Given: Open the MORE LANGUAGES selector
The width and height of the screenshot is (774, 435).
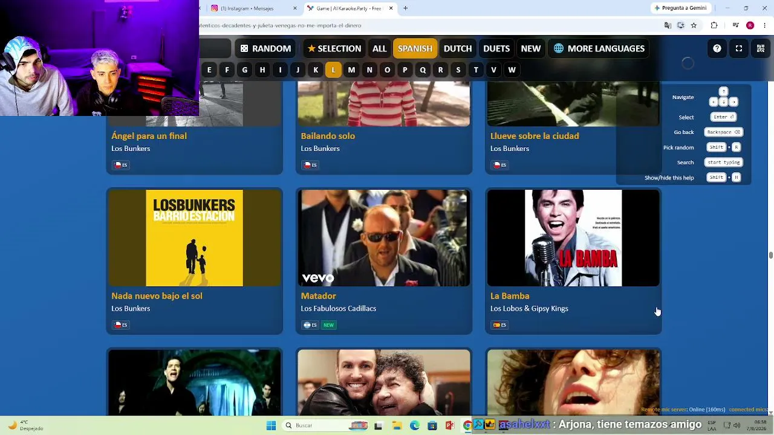Looking at the screenshot, I should click(x=599, y=48).
